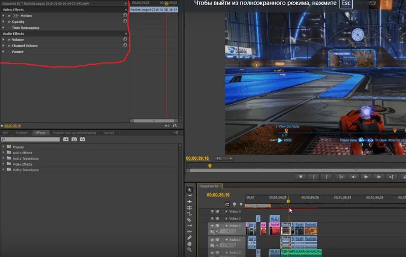Reset the Volume effect
This screenshot has width=406, height=257.
coord(125,39)
